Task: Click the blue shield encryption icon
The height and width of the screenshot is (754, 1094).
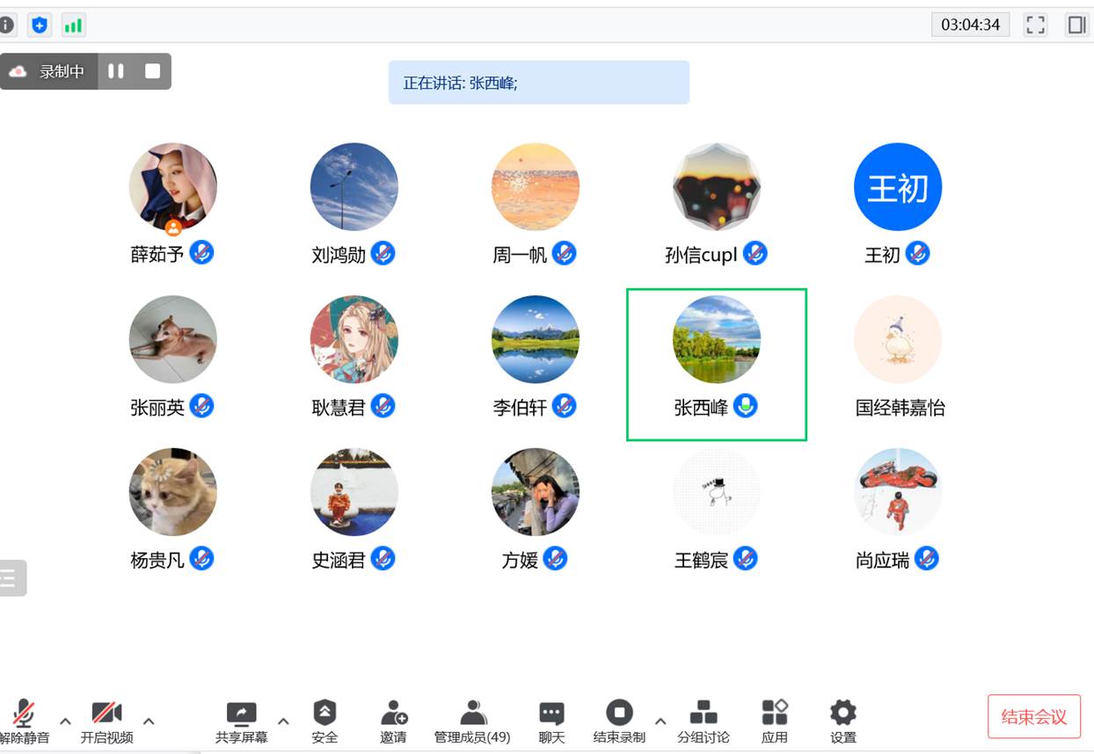Action: click(40, 25)
